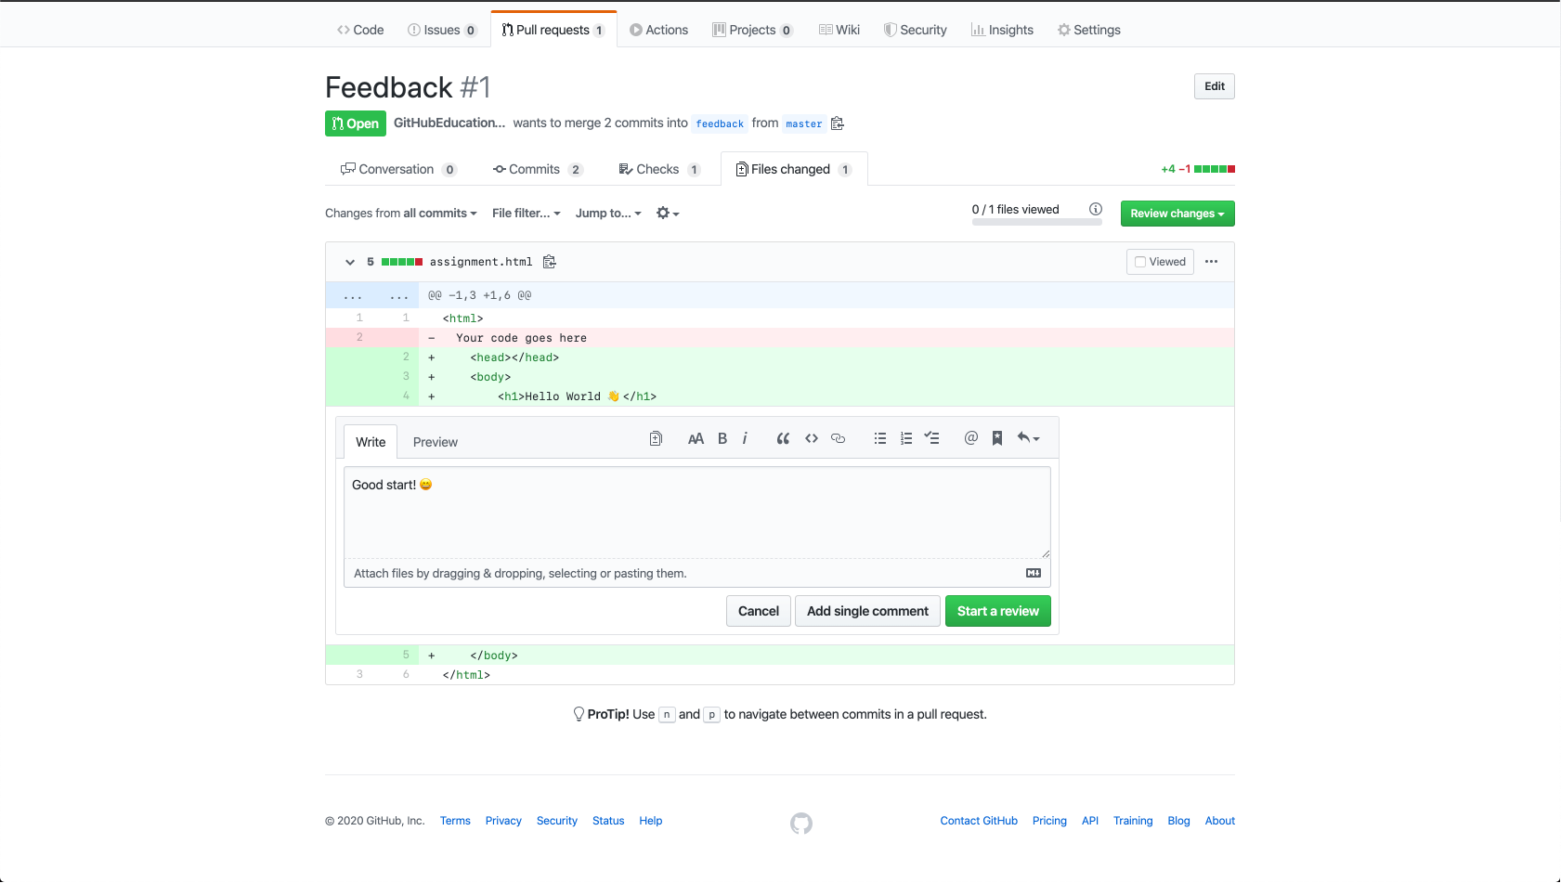This screenshot has height=883, width=1561.
Task: Cancel the inline comment
Action: pos(759,611)
